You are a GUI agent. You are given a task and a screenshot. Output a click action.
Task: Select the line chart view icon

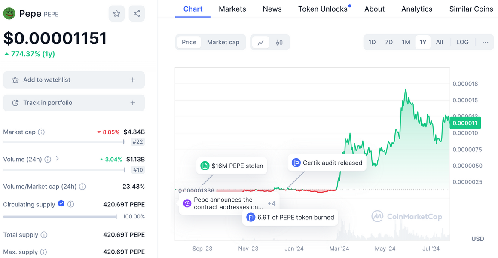(x=261, y=42)
